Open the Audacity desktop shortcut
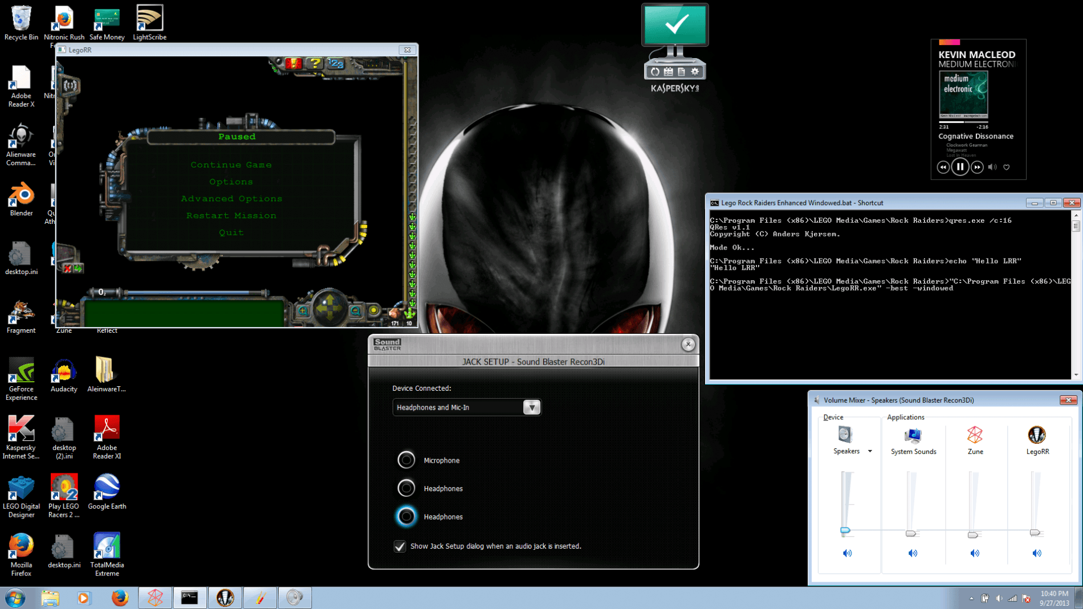Screen dimensions: 1083x609 click(x=64, y=375)
